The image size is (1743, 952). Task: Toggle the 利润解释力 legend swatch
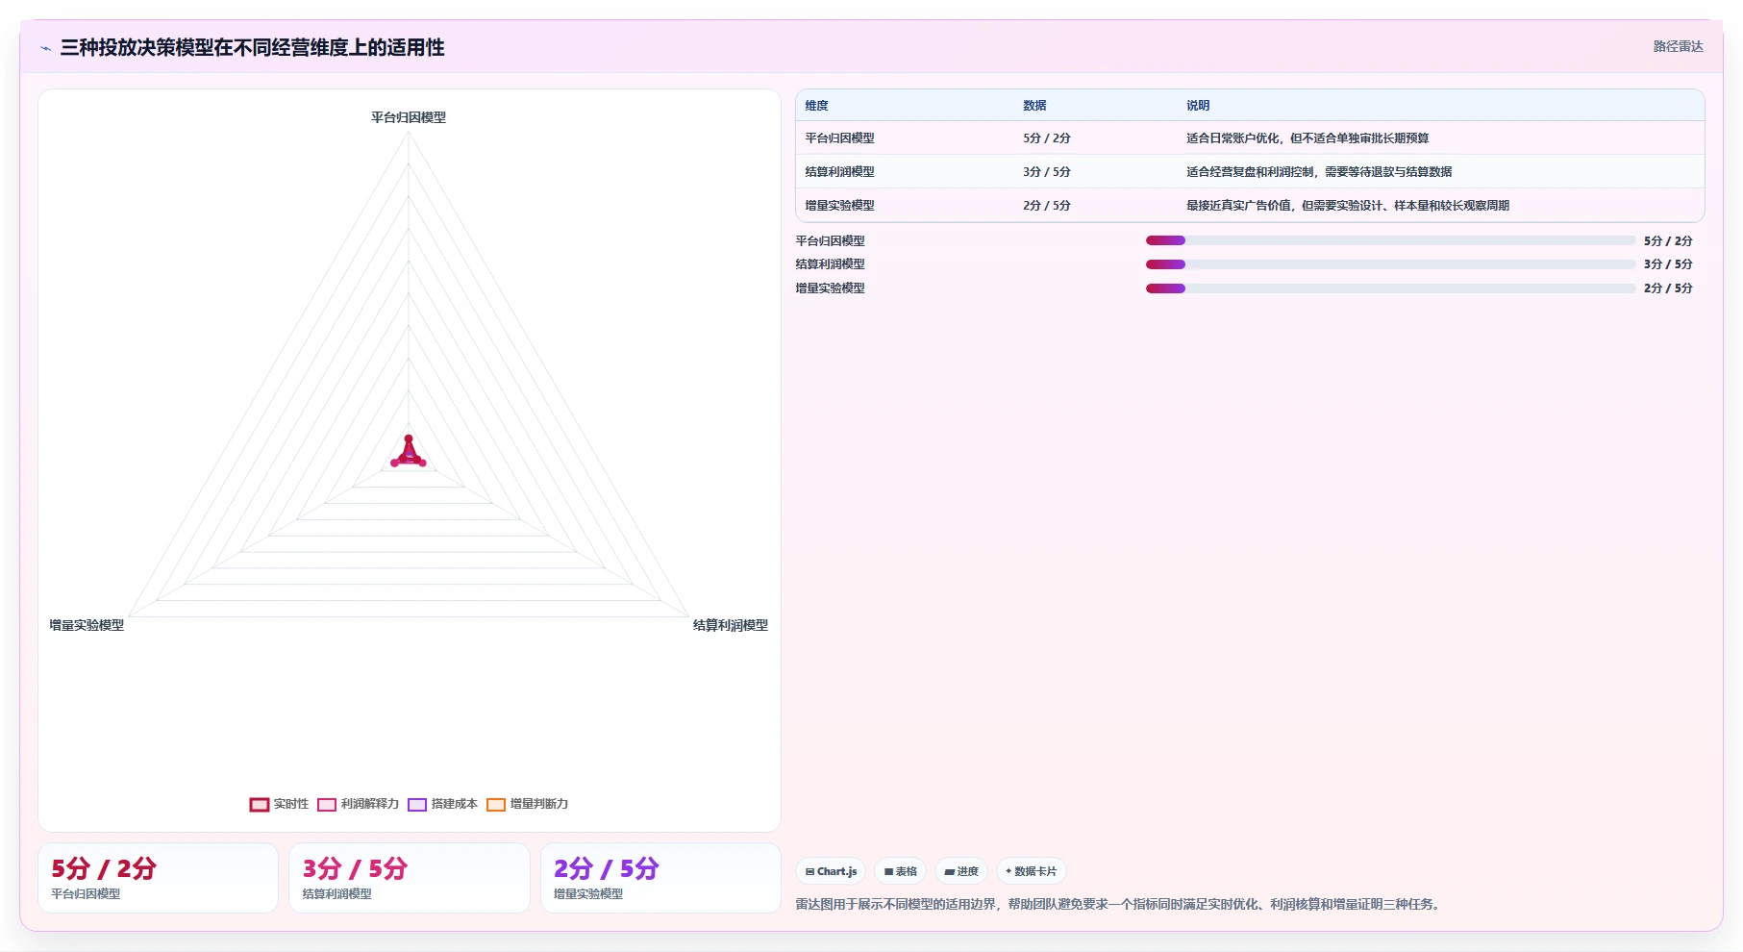click(327, 805)
